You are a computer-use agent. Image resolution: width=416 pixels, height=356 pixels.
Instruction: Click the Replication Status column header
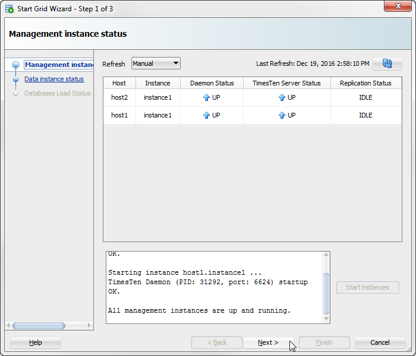pyautogui.click(x=366, y=83)
